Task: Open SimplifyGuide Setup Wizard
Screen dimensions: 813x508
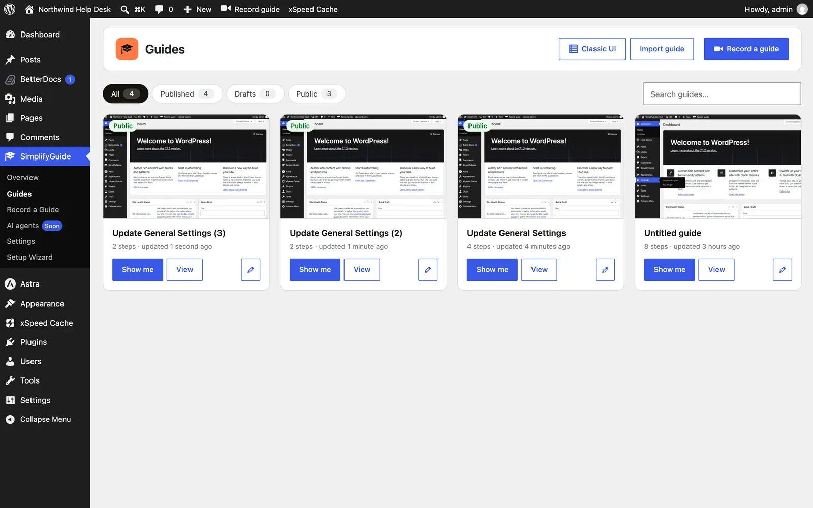Action: click(x=29, y=257)
